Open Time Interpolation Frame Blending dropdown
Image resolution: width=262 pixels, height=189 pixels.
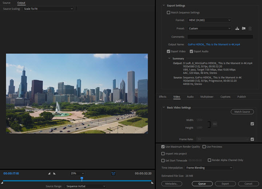tap(209, 168)
